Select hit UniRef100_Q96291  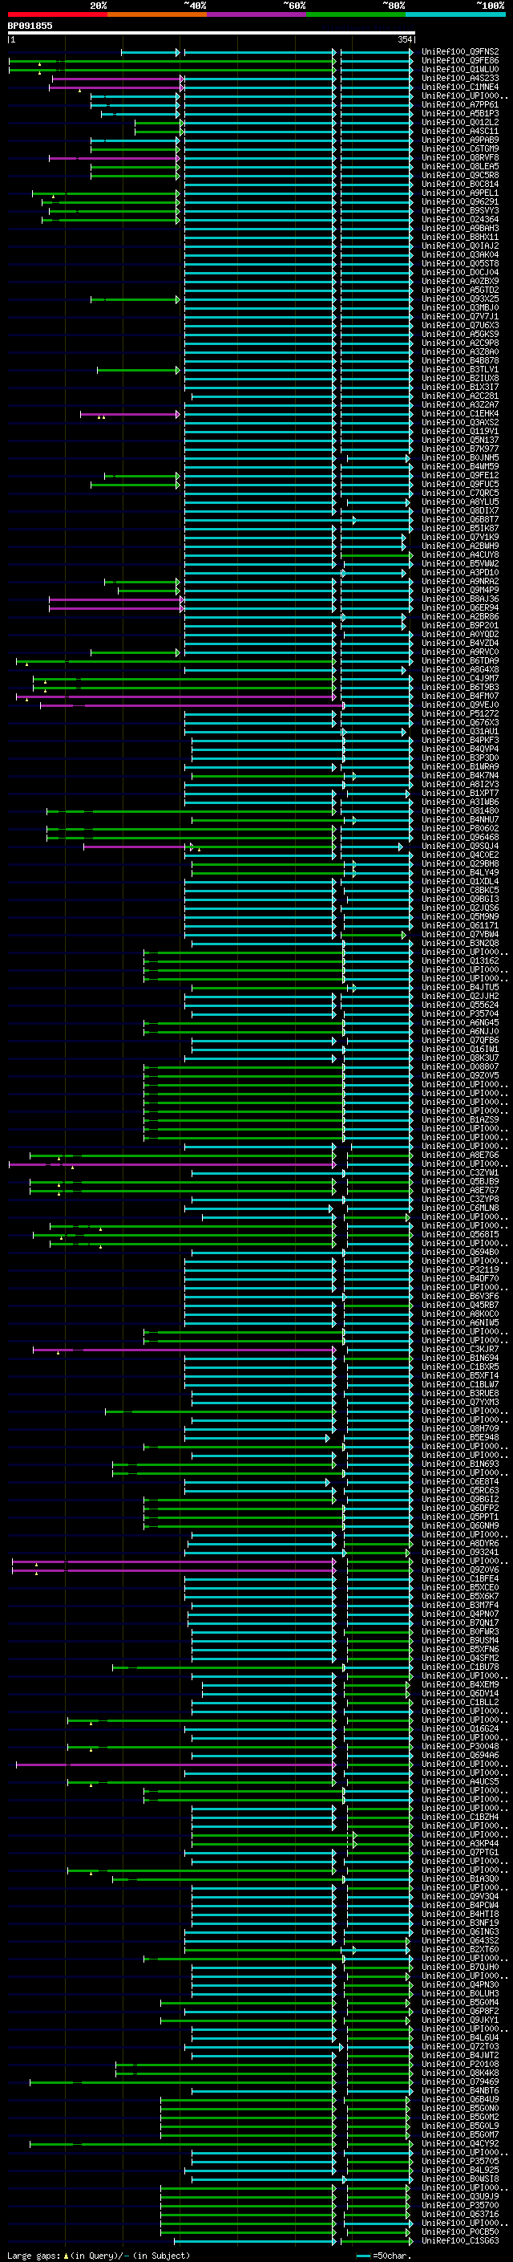pos(459,202)
